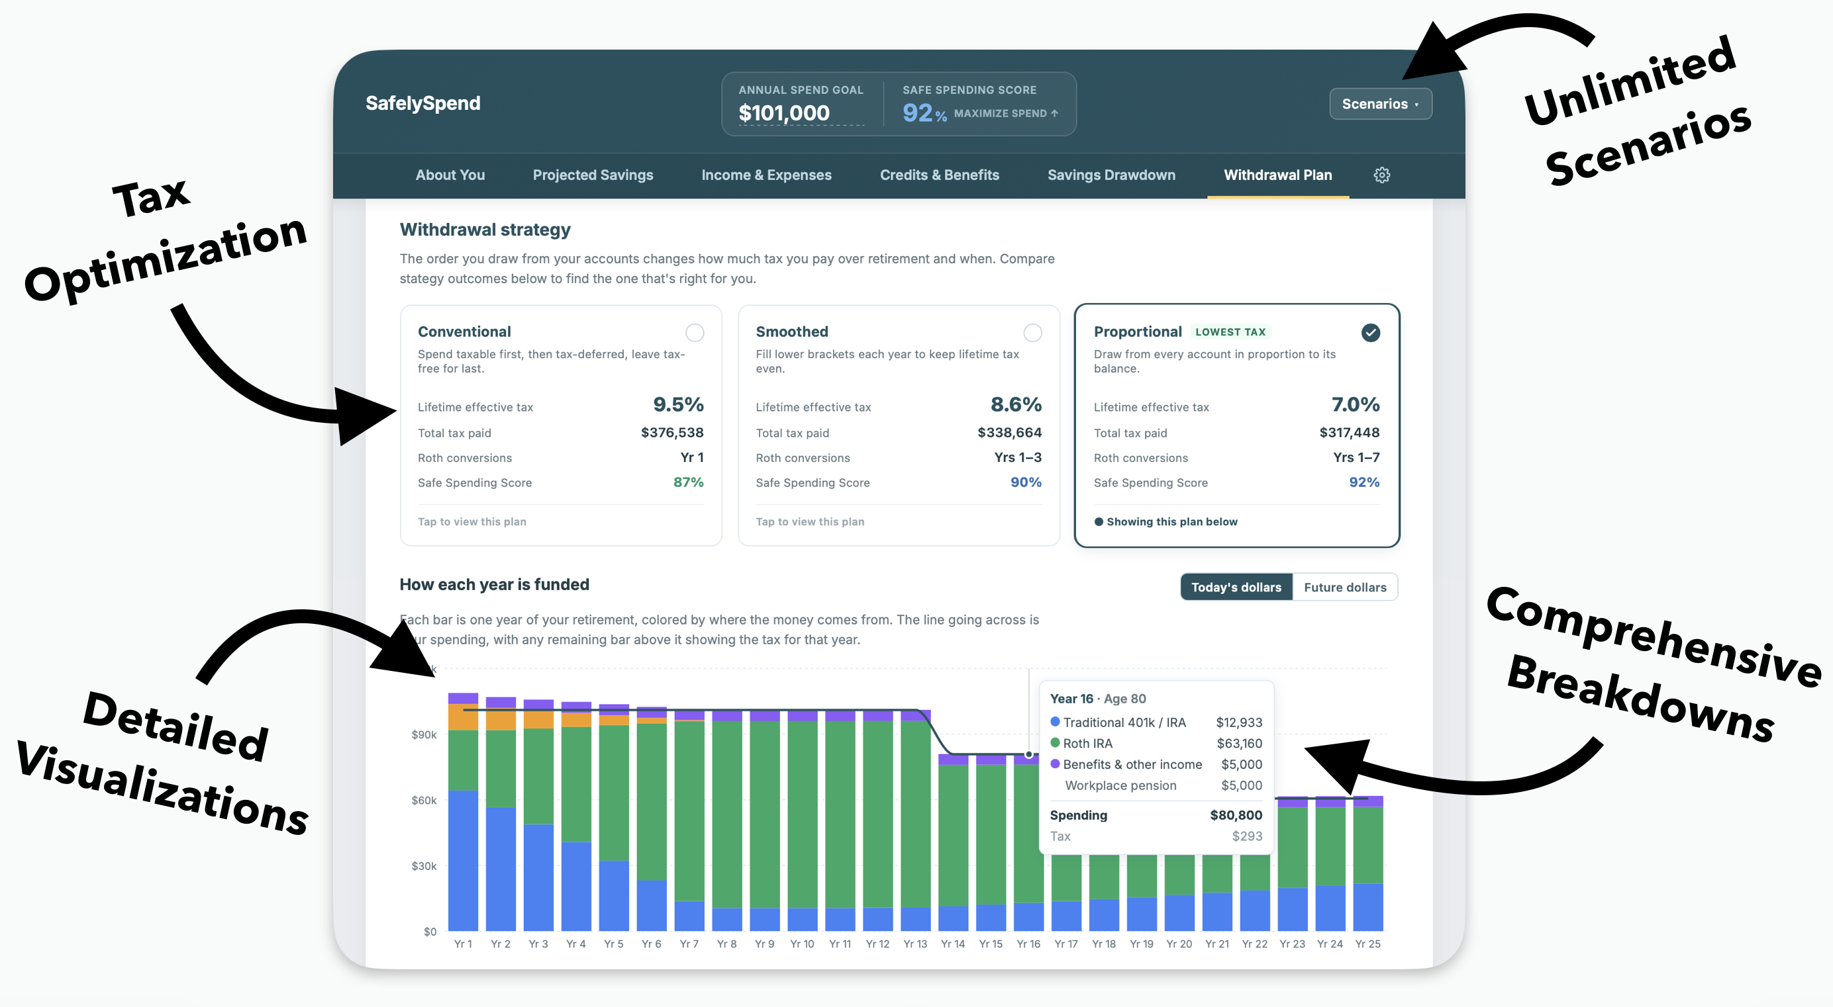Click the Yr 10 chart bar
The image size is (1833, 1007).
pyautogui.click(x=802, y=820)
